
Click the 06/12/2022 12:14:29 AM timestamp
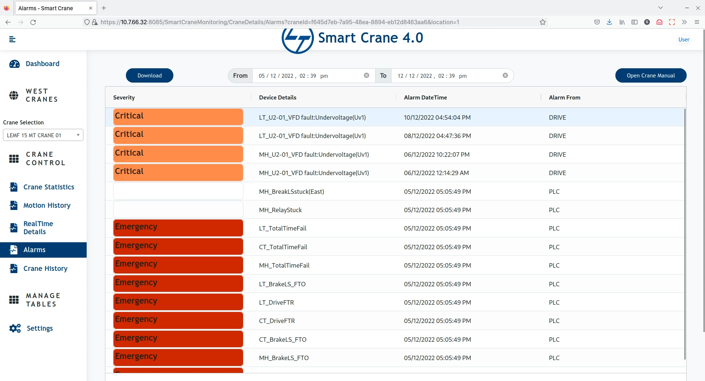[x=436, y=173]
